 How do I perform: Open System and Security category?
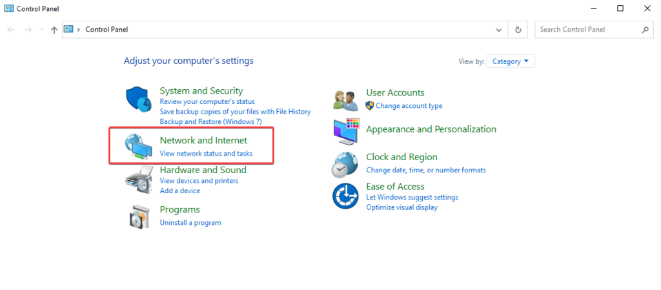201,90
